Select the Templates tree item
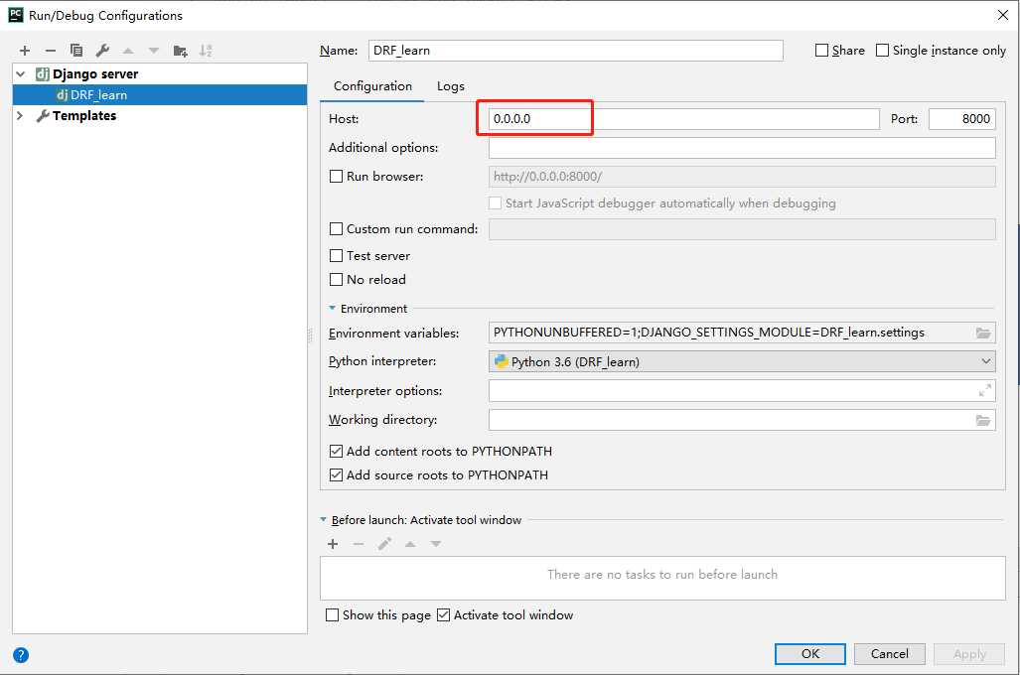 [83, 116]
